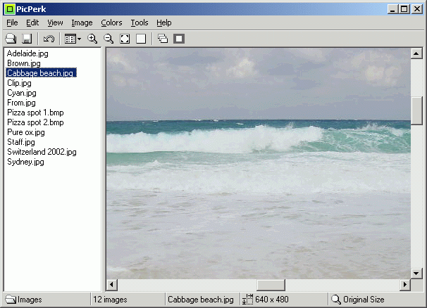The width and height of the screenshot is (427, 308).
Task: Select Pizza spot 1.bmp in the list
Action: 35,113
